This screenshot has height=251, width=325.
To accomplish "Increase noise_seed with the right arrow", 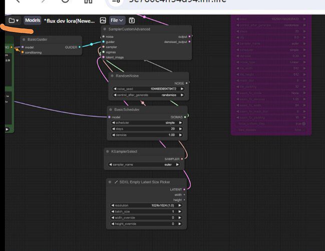I will tap(182, 89).
